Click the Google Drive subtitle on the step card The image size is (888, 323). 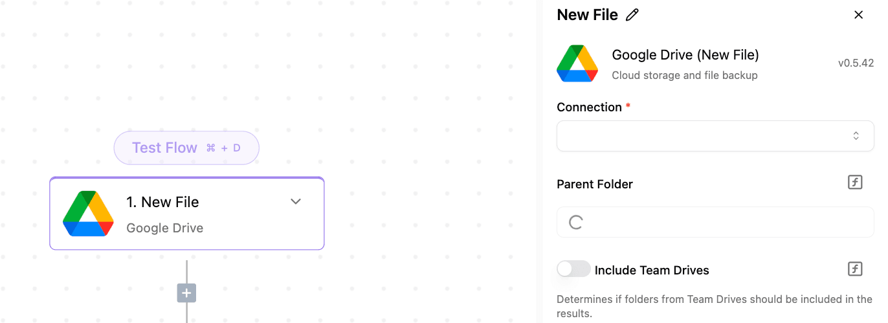(x=165, y=228)
